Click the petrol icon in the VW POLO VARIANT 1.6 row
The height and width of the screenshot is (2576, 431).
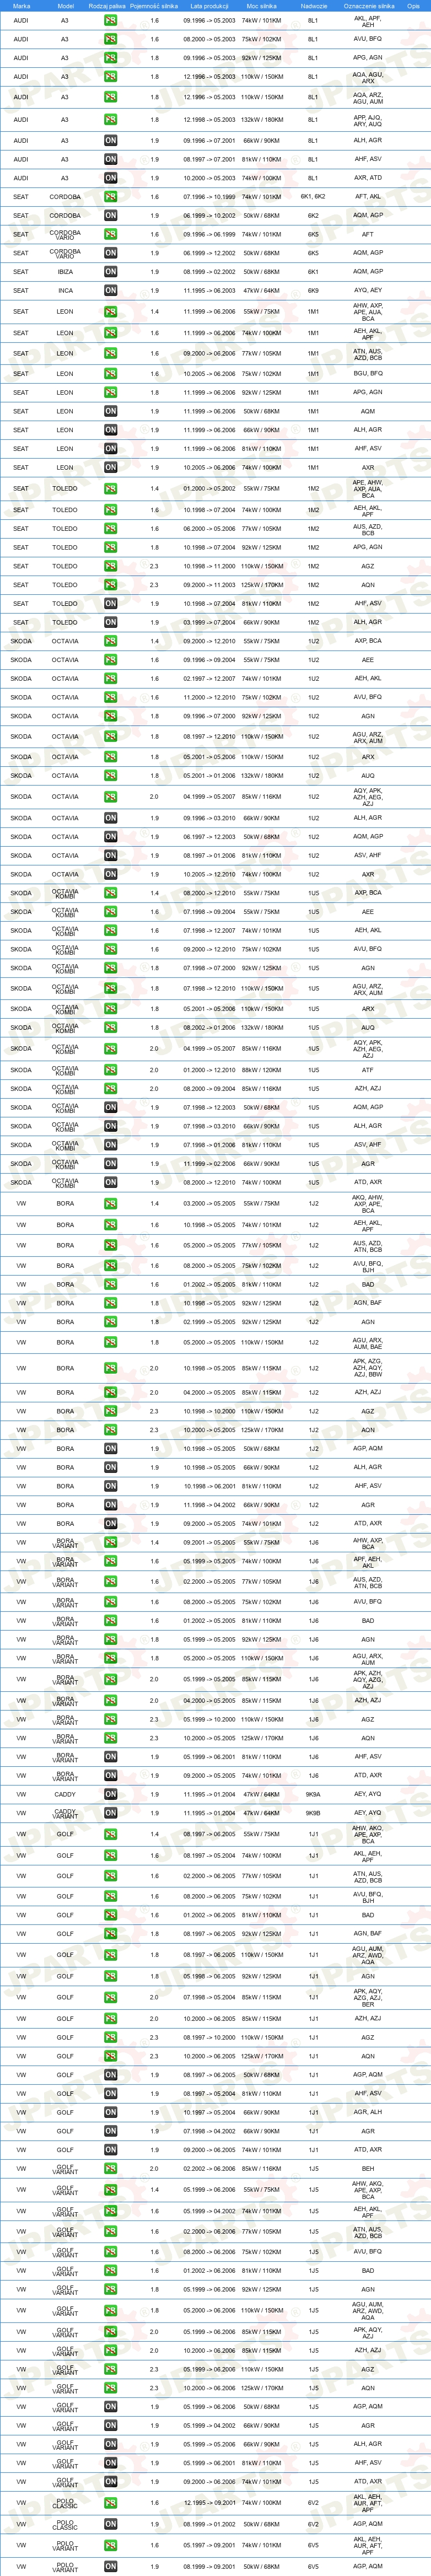110,2546
